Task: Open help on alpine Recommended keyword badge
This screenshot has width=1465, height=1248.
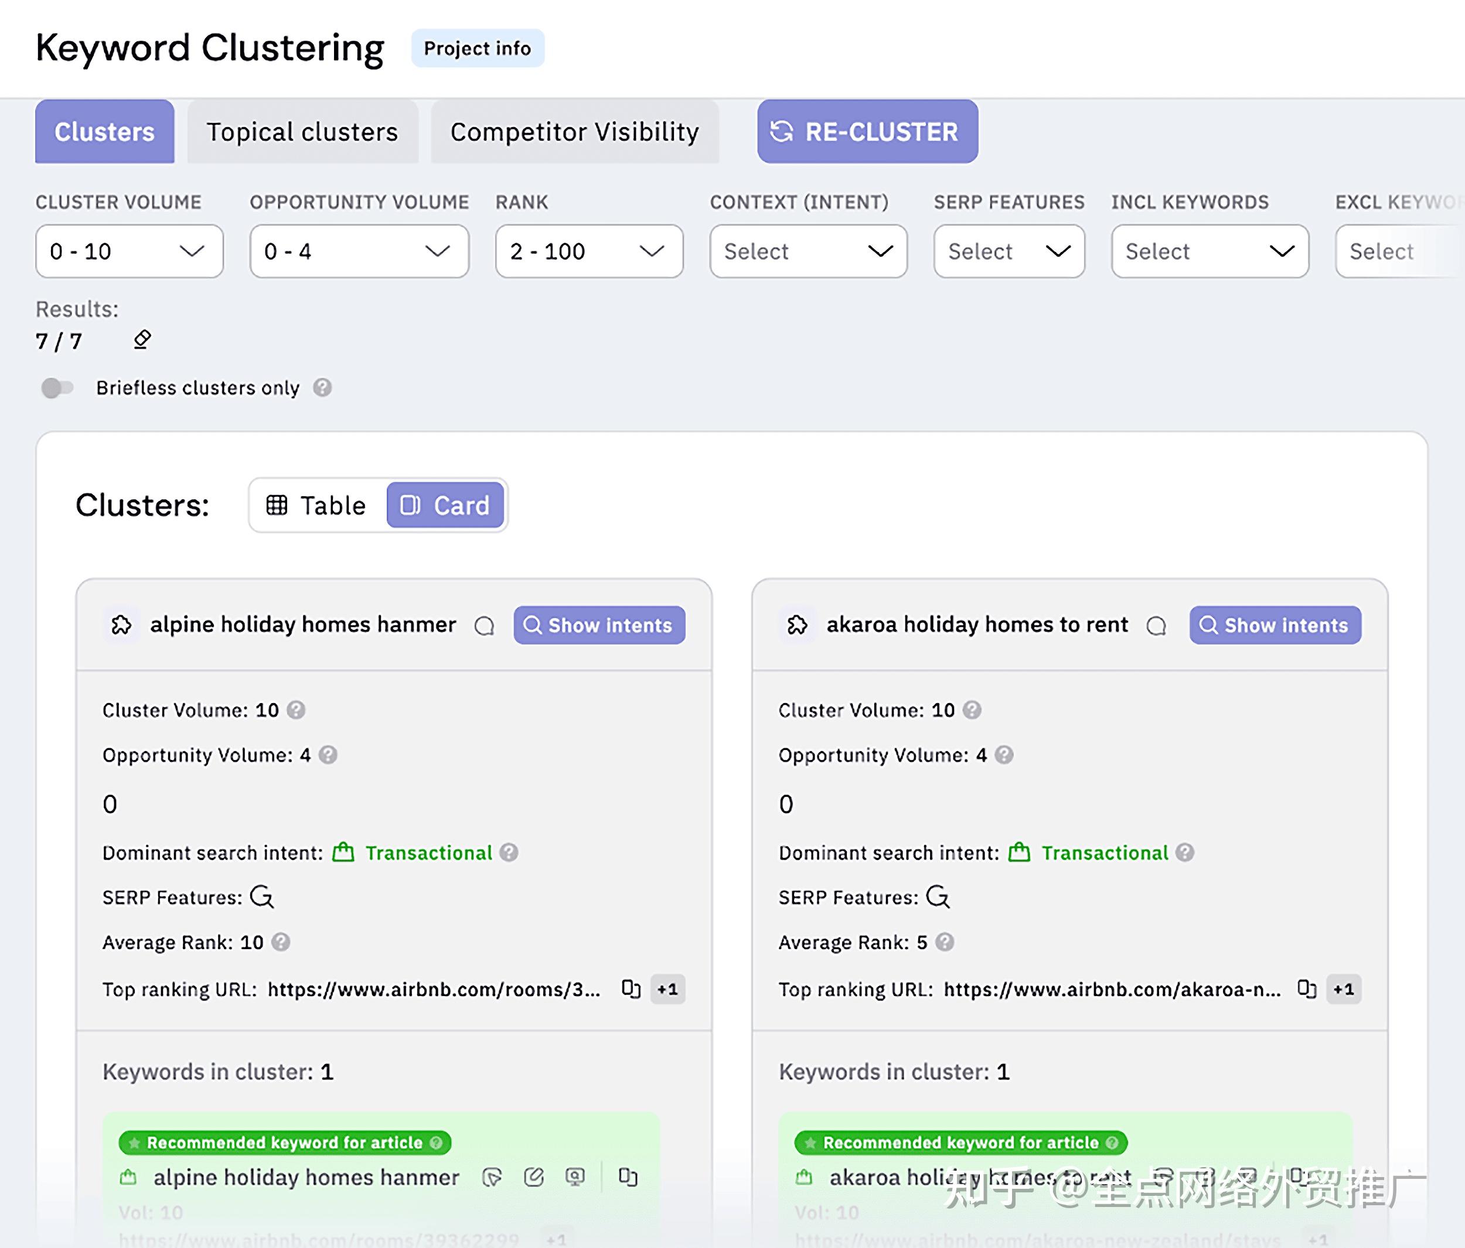Action: (436, 1143)
